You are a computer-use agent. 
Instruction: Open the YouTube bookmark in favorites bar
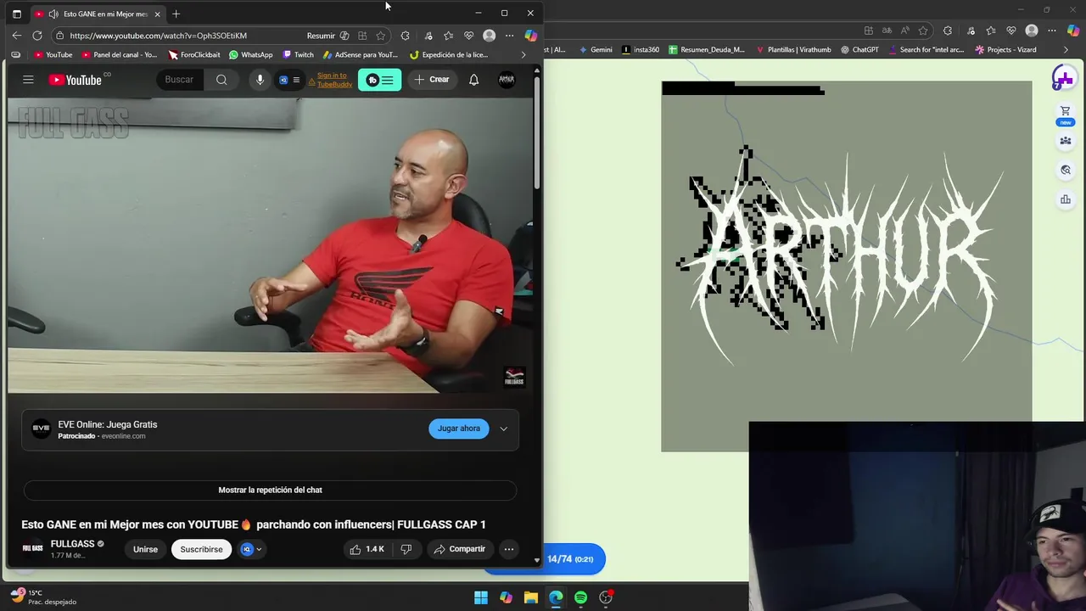(53, 54)
